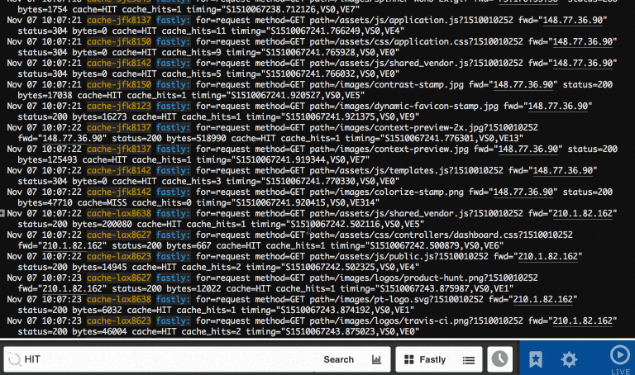Viewport: 635px width, 375px height.
Task: Click the fastly: program on the travis-ci.png line
Action: 173,320
